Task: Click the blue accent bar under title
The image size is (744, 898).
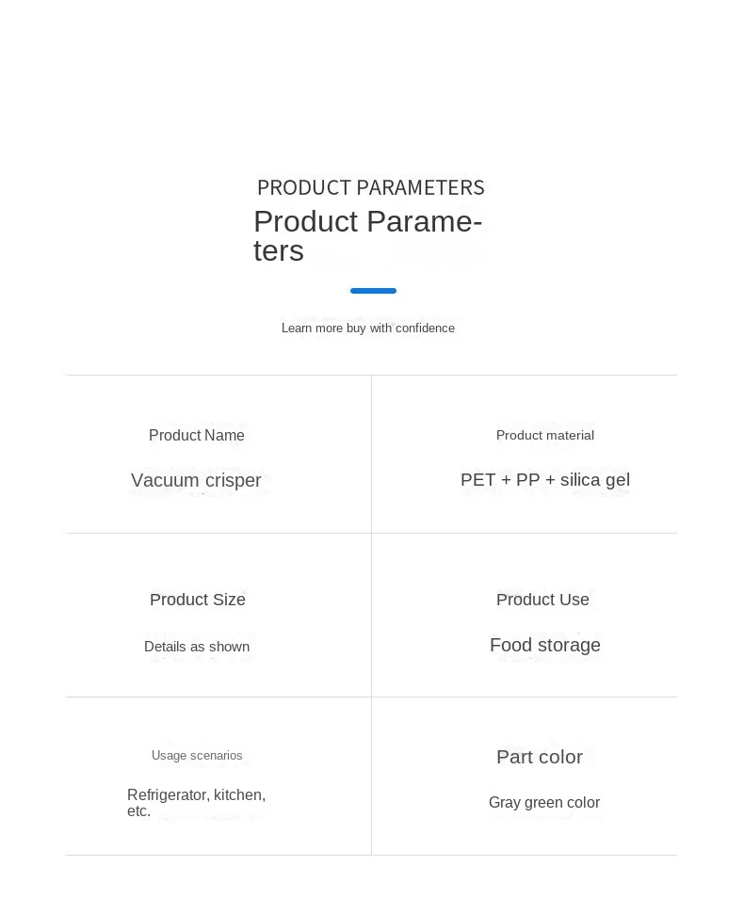Action: 373,291
